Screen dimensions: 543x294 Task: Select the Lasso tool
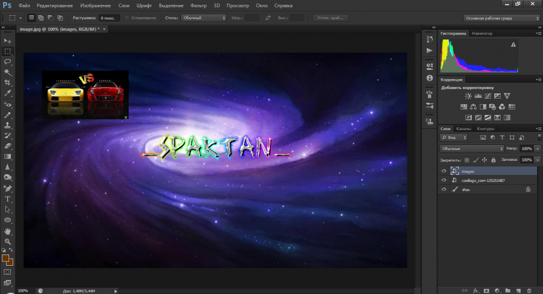click(x=8, y=62)
